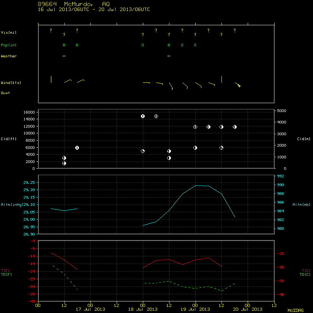Click the 18 Jul 2013 date marker
The width and height of the screenshot is (313, 313).
(x=143, y=309)
